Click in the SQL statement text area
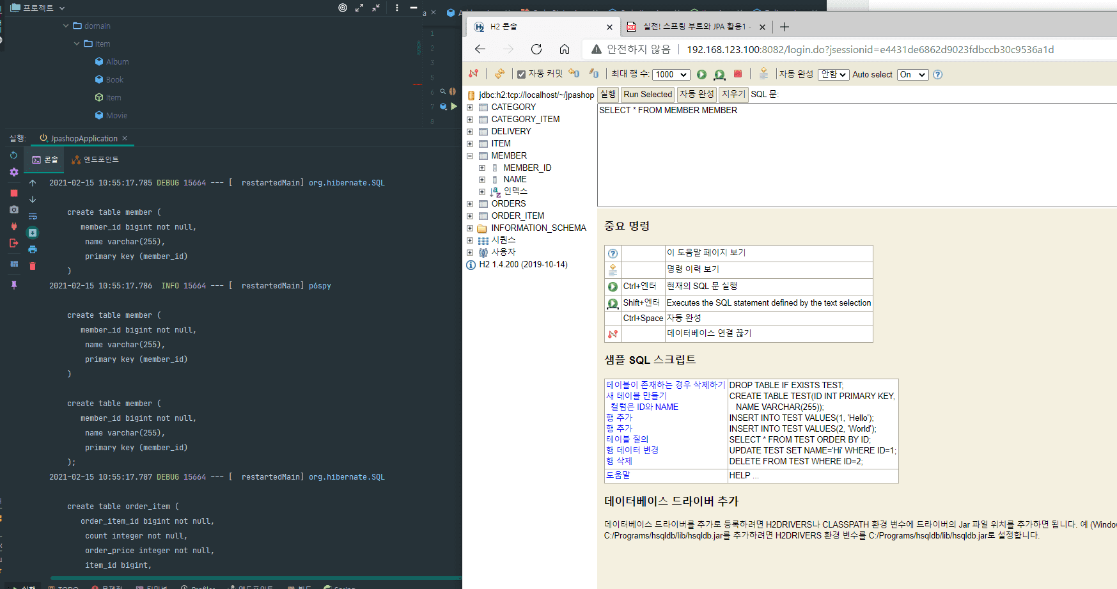 click(x=857, y=155)
